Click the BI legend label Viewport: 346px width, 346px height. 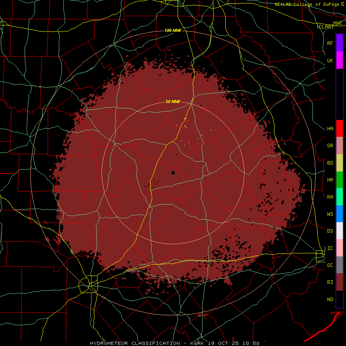(x=330, y=282)
